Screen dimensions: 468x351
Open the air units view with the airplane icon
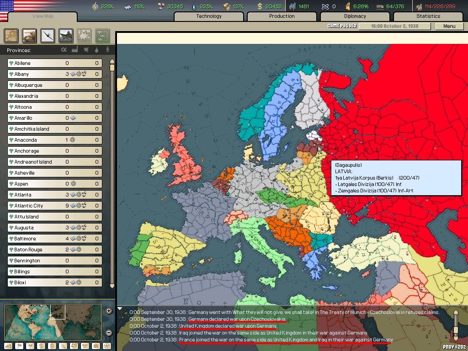point(48,36)
